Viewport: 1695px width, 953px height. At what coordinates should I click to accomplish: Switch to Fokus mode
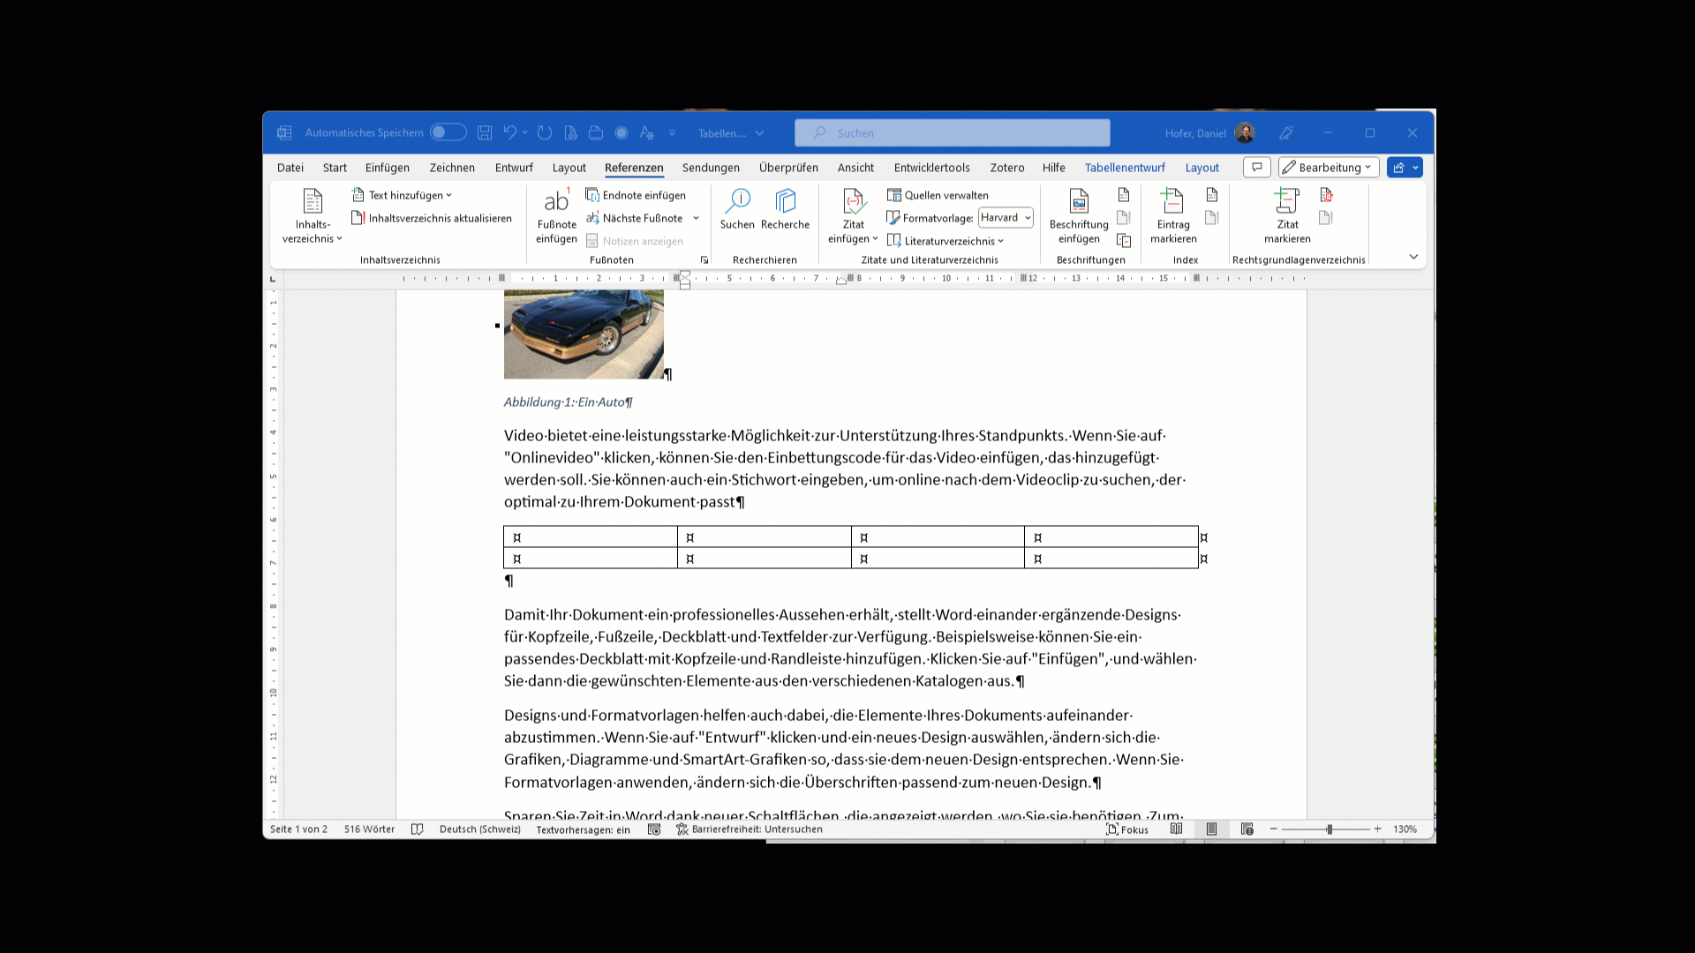(1127, 829)
